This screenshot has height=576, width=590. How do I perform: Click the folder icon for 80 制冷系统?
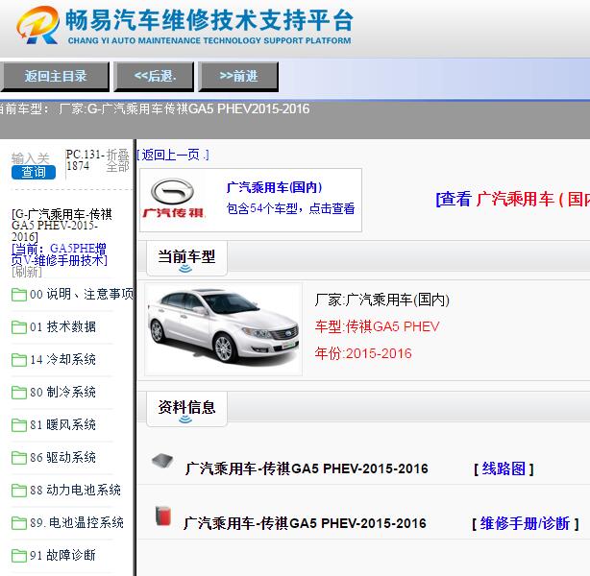(19, 393)
